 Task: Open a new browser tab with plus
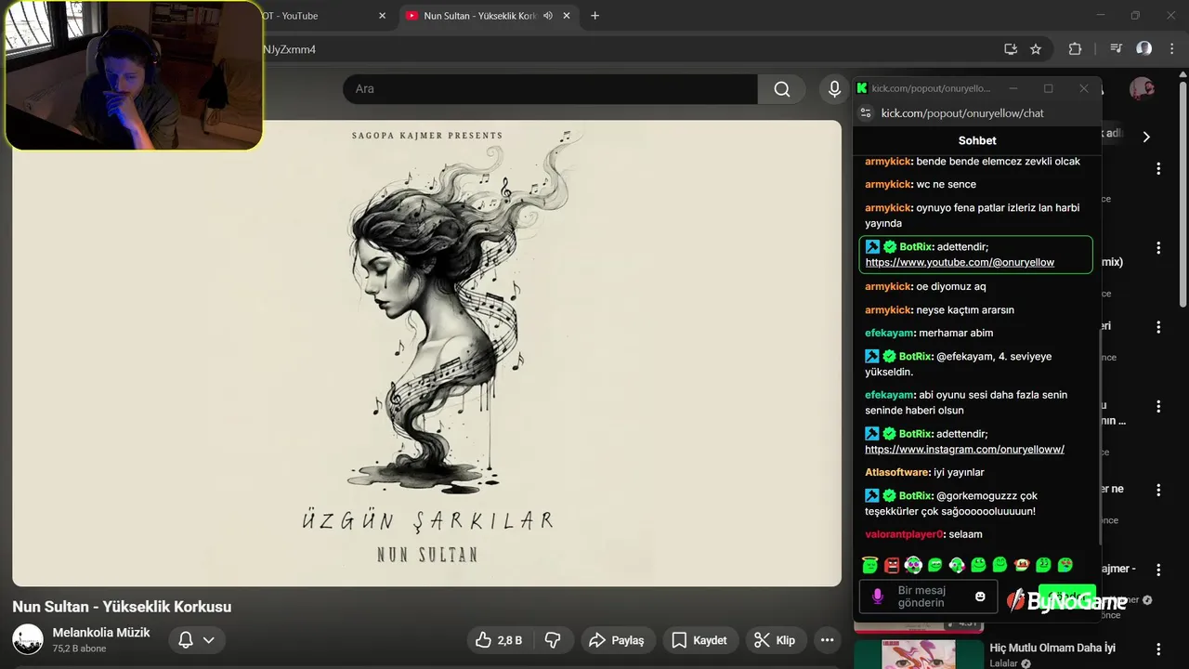coord(594,16)
